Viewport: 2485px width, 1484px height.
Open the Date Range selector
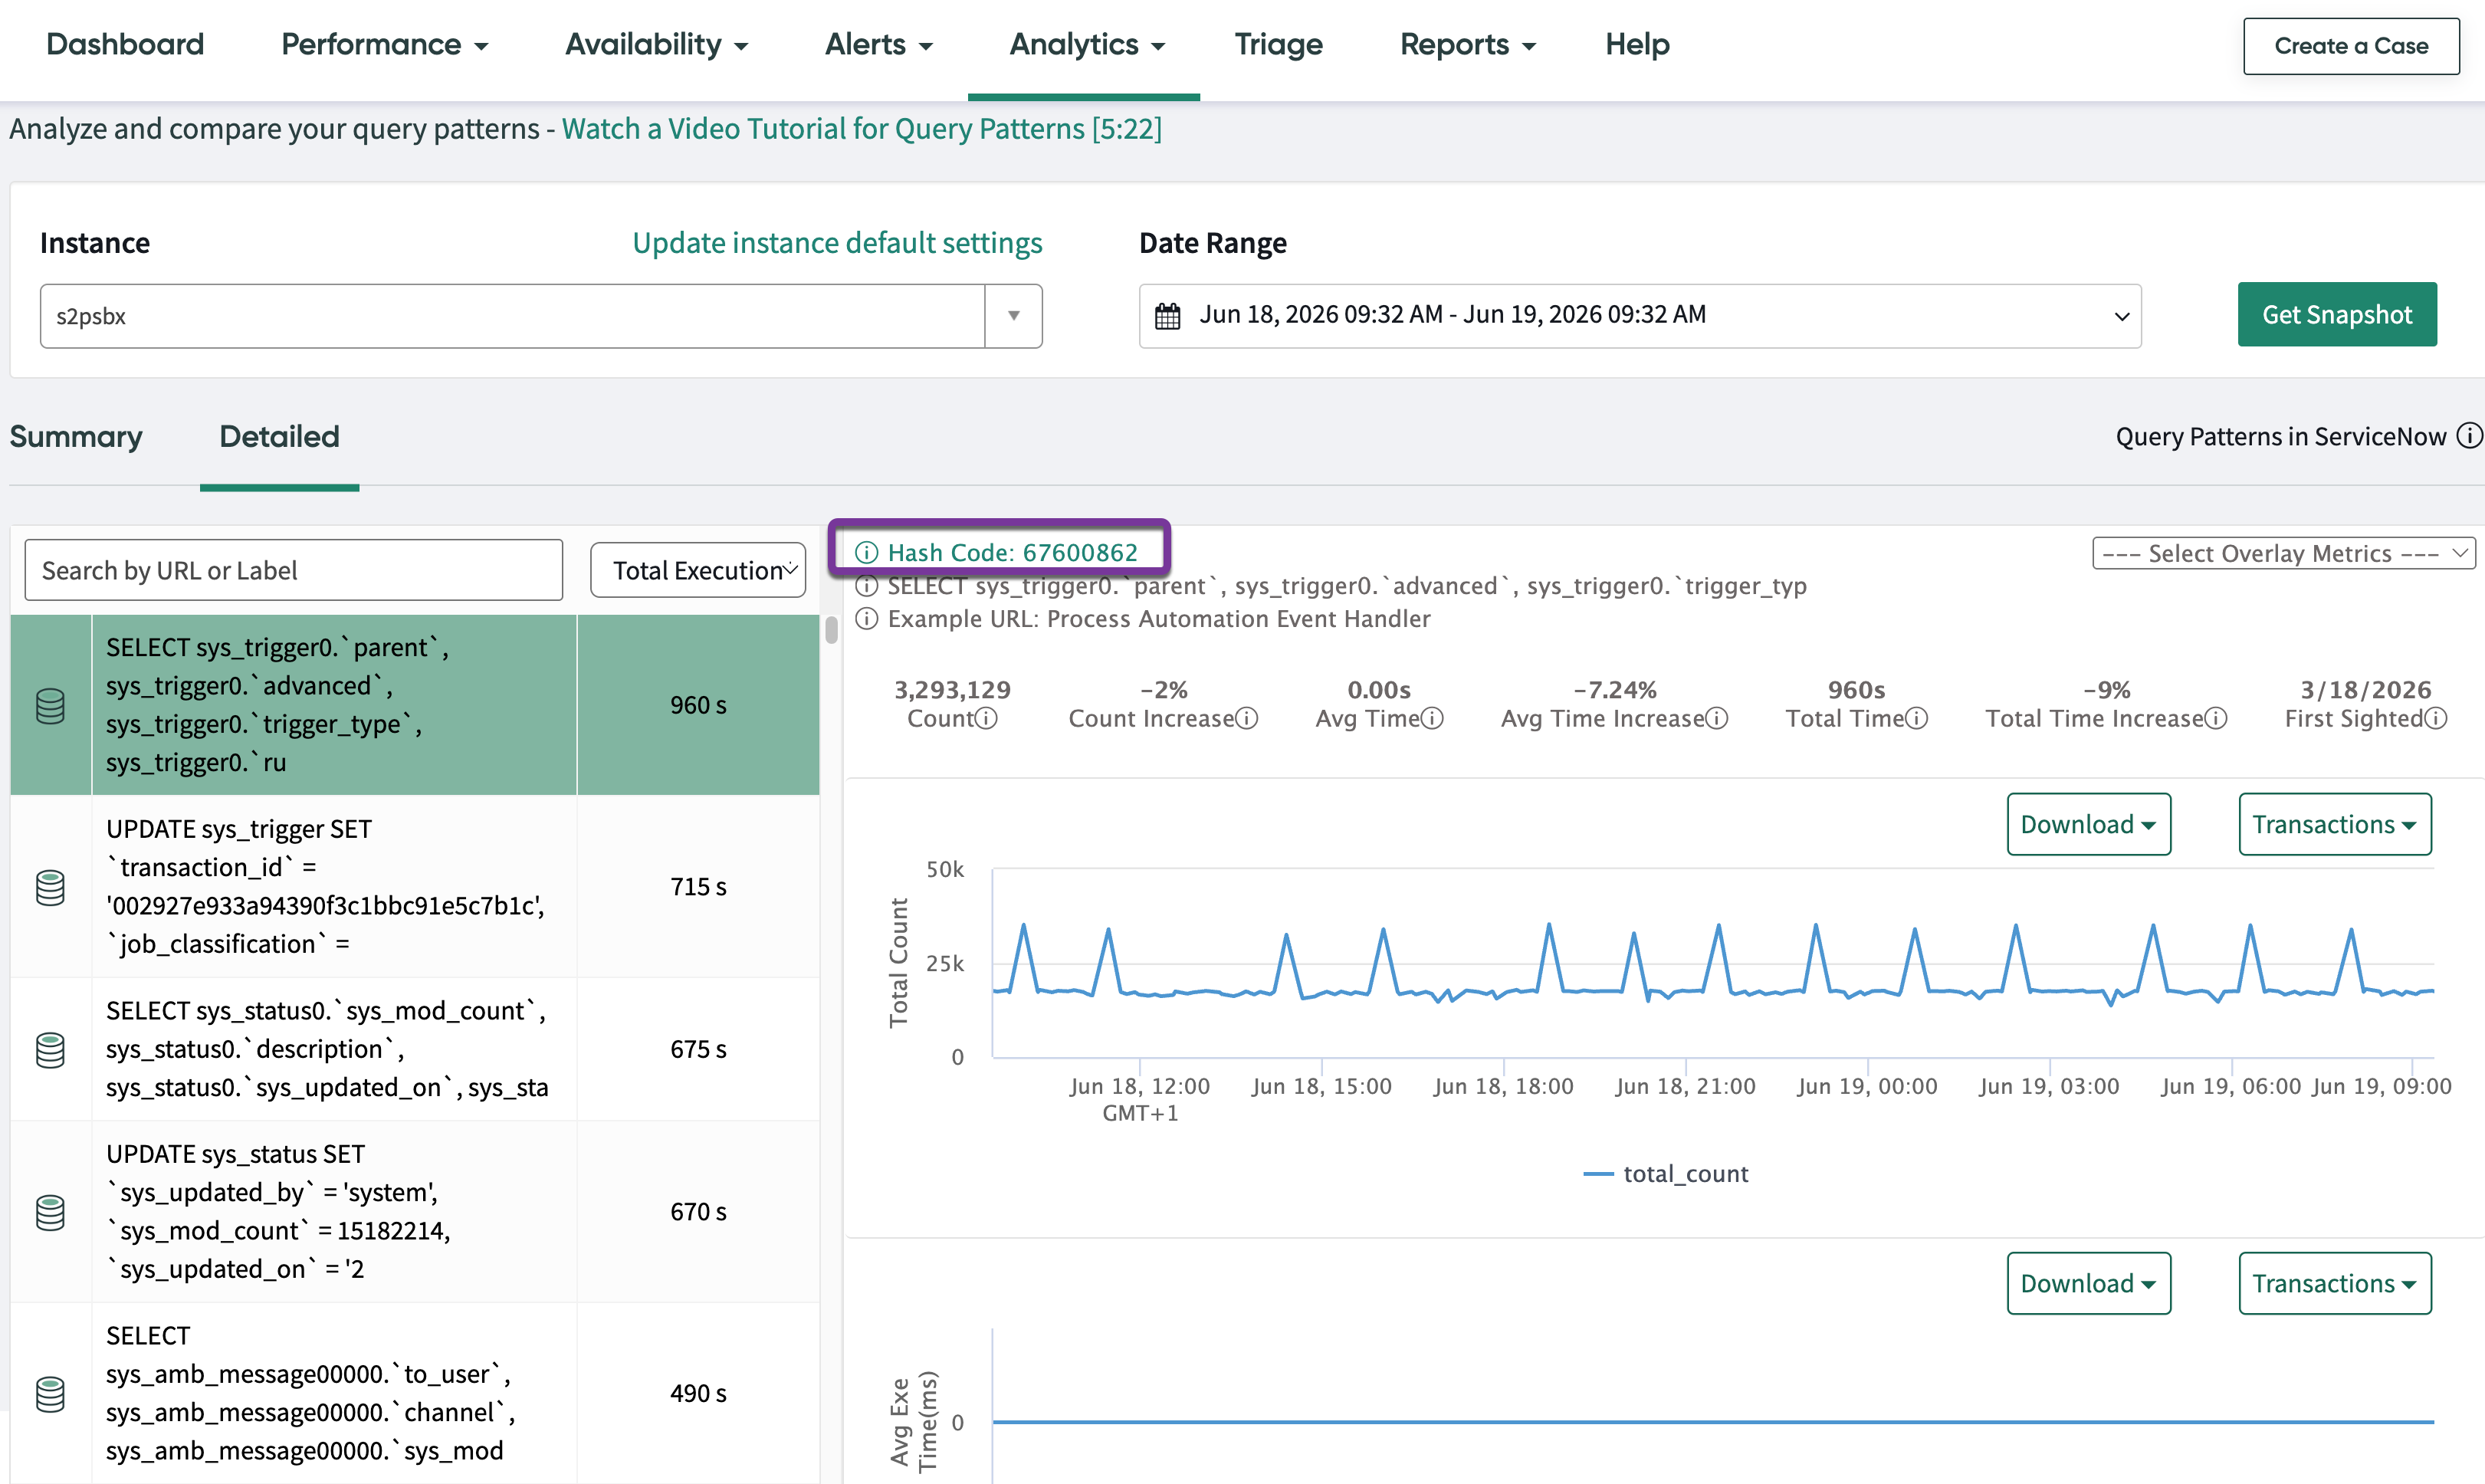(1640, 316)
